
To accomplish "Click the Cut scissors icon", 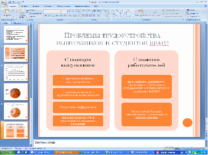I will point(13,10).
